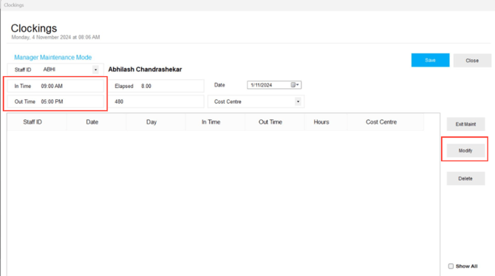This screenshot has height=276, width=495.
Task: Click the In Time column header
Action: click(x=215, y=122)
